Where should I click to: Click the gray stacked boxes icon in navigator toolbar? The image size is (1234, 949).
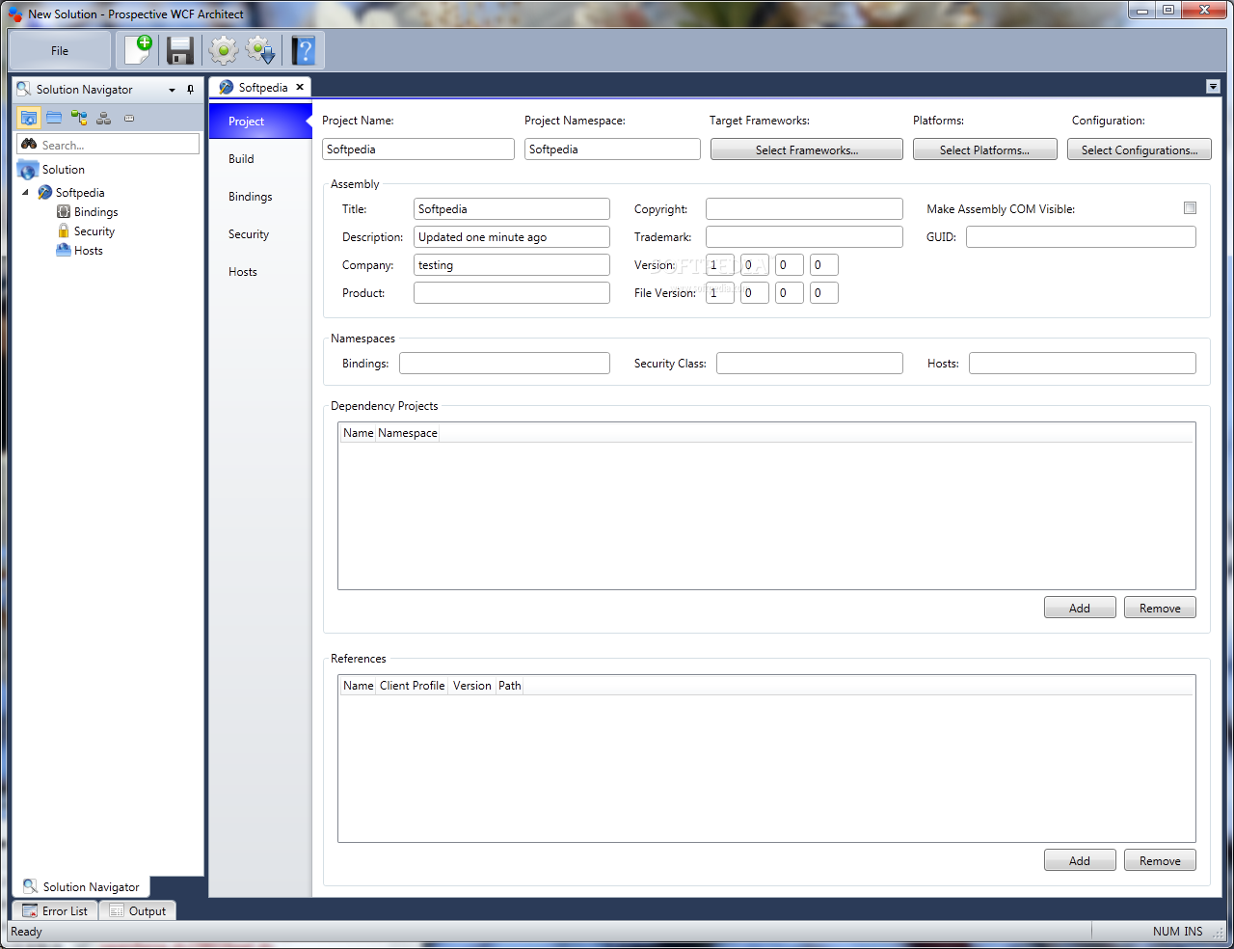point(104,118)
